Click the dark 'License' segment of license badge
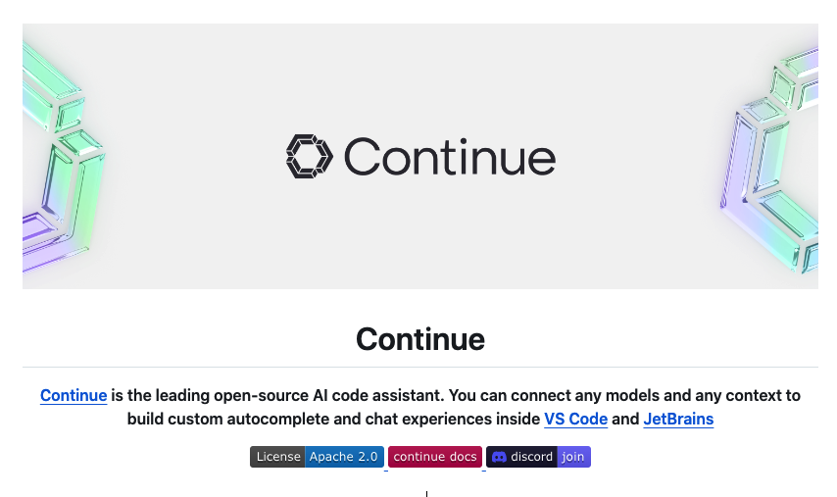Image resolution: width=837 pixels, height=497 pixels. pyautogui.click(x=278, y=457)
